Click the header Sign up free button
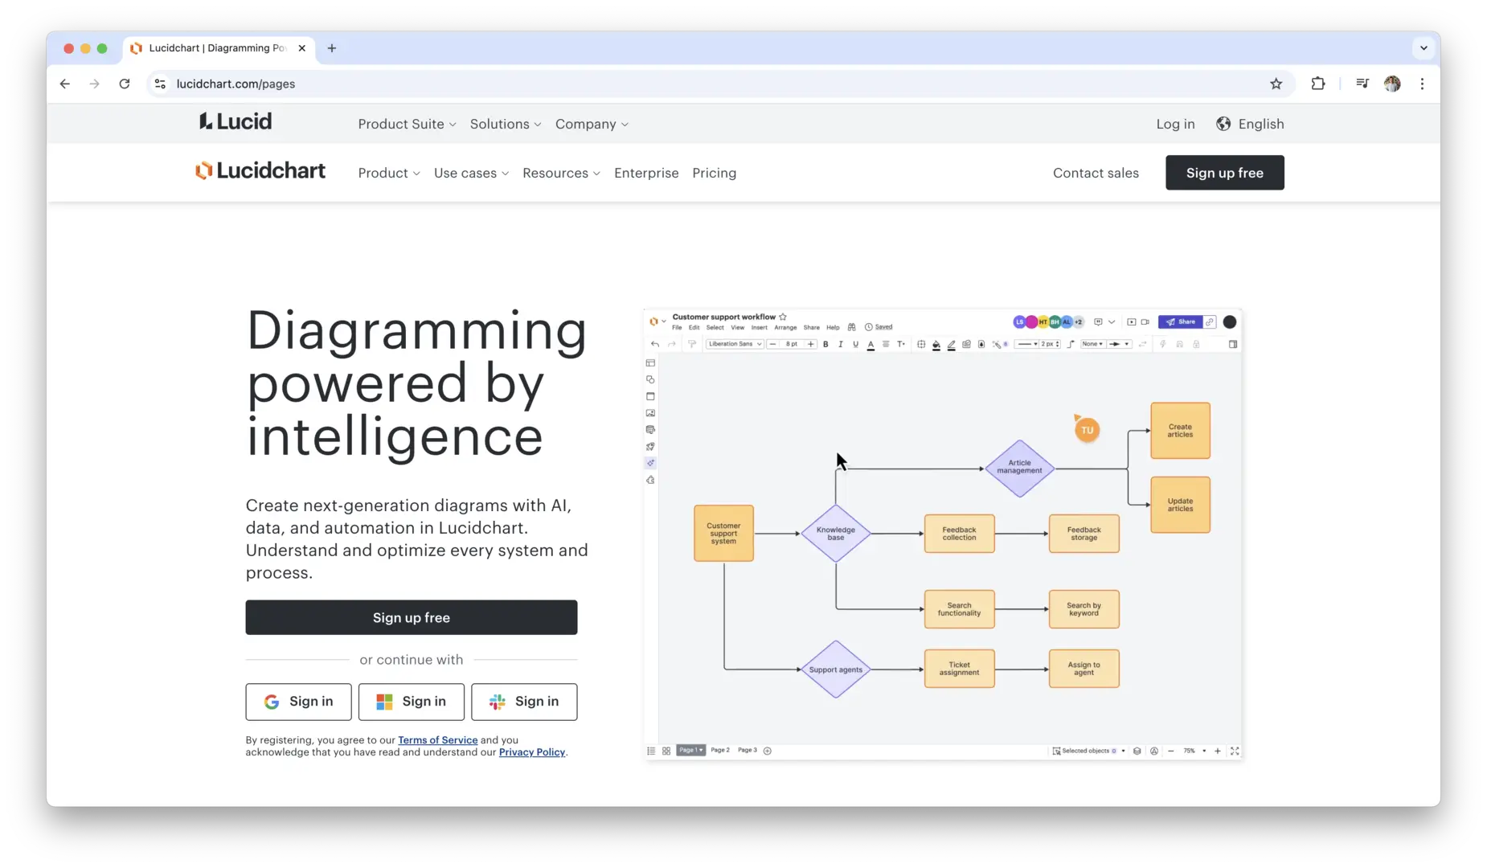The width and height of the screenshot is (1487, 868). [x=1224, y=173]
